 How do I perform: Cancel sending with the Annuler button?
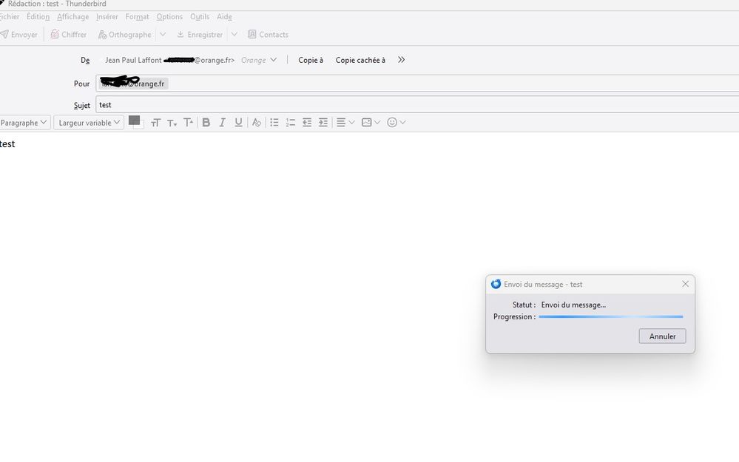pyautogui.click(x=661, y=336)
